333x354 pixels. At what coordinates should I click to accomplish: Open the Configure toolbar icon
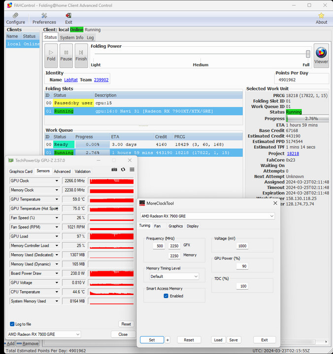pos(15,18)
